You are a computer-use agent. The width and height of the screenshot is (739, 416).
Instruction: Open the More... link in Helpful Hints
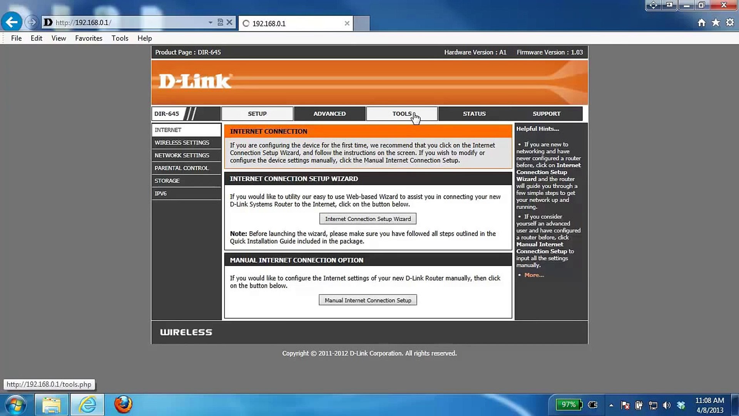534,275
